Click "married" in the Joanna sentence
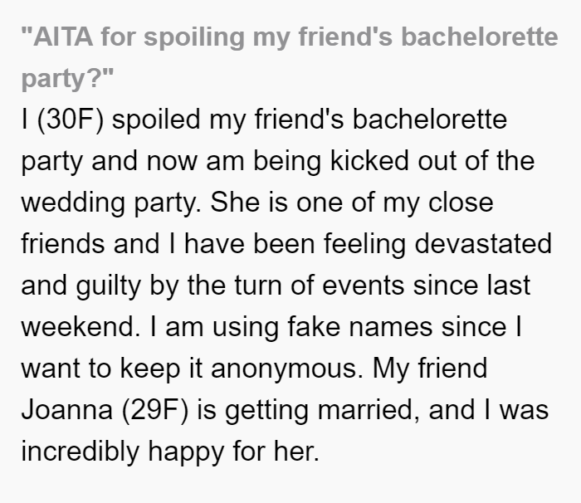 369,410
